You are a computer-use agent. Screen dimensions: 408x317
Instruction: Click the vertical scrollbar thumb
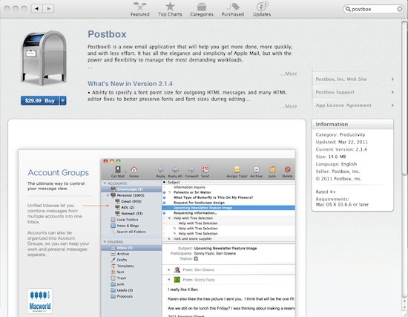pos(404,99)
